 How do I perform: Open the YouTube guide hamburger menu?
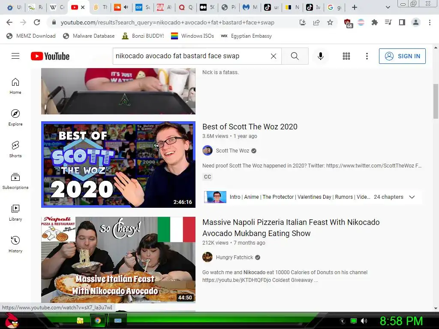pyautogui.click(x=15, y=56)
